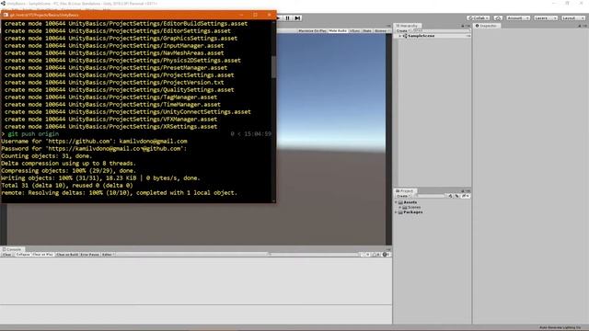Click Unity logo in title bar
This screenshot has width=589, height=331.
coord(3,4)
